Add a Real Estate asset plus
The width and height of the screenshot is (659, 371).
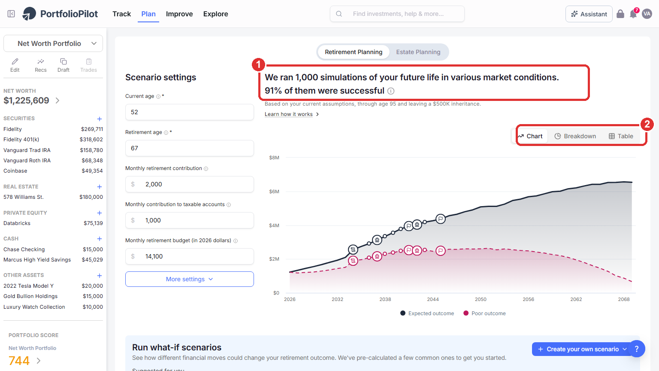[x=100, y=187]
